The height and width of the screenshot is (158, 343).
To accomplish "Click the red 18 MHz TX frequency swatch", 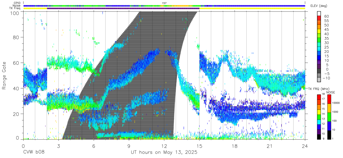I will [319, 97].
